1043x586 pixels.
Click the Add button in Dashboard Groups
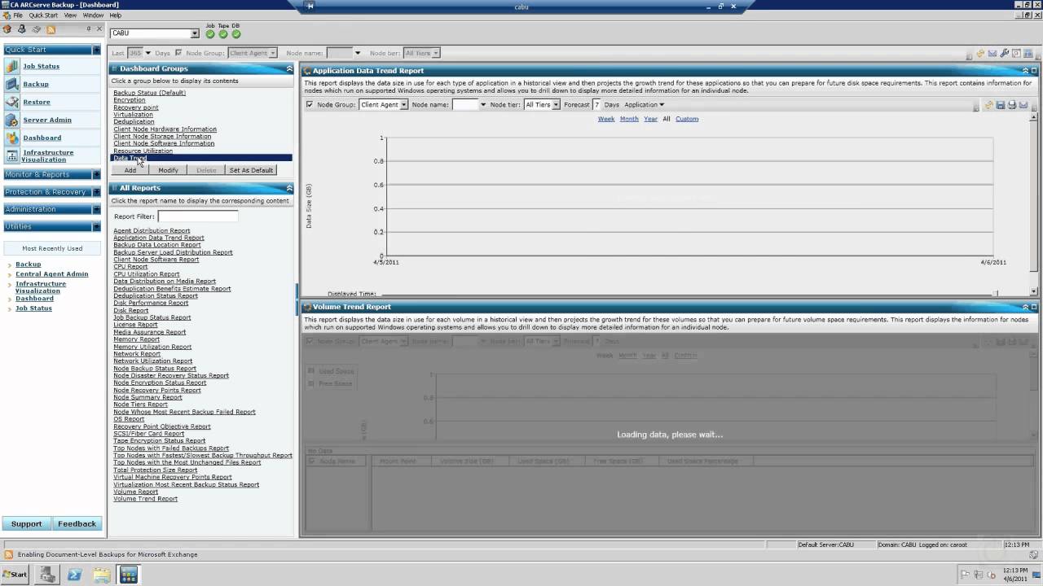pos(130,170)
